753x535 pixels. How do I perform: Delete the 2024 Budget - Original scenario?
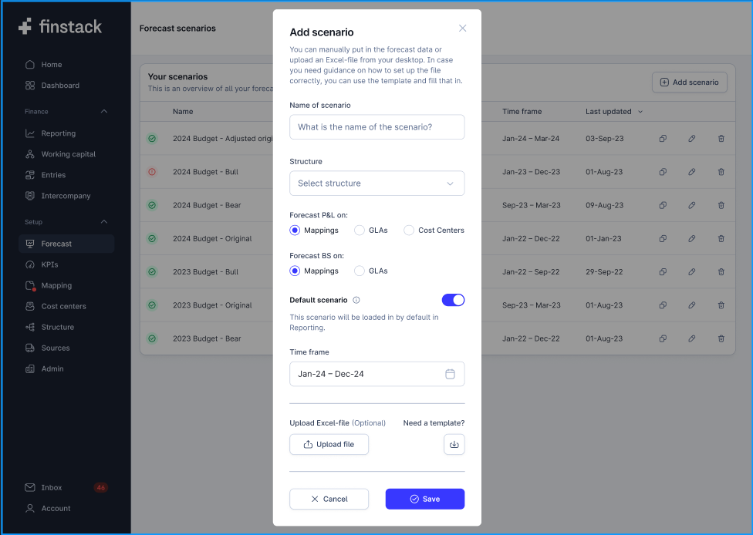point(721,238)
